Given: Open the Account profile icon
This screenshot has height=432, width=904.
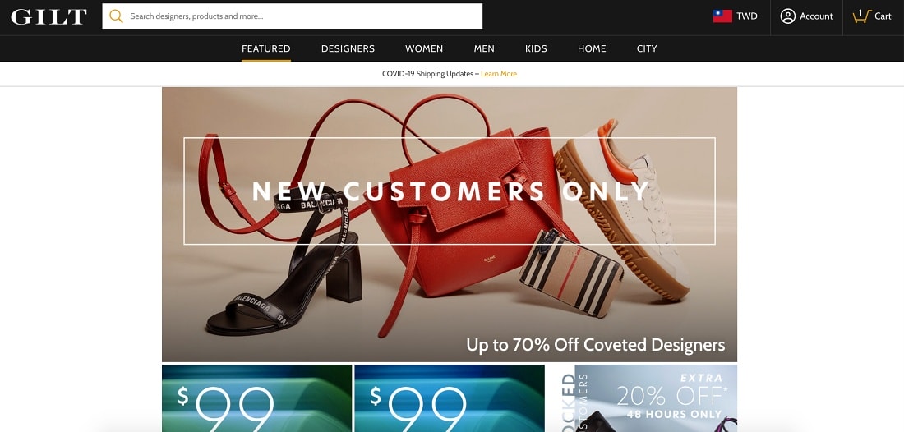Looking at the screenshot, I should click(x=787, y=16).
